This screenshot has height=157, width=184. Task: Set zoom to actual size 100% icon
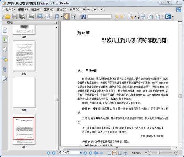[x=143, y=17]
